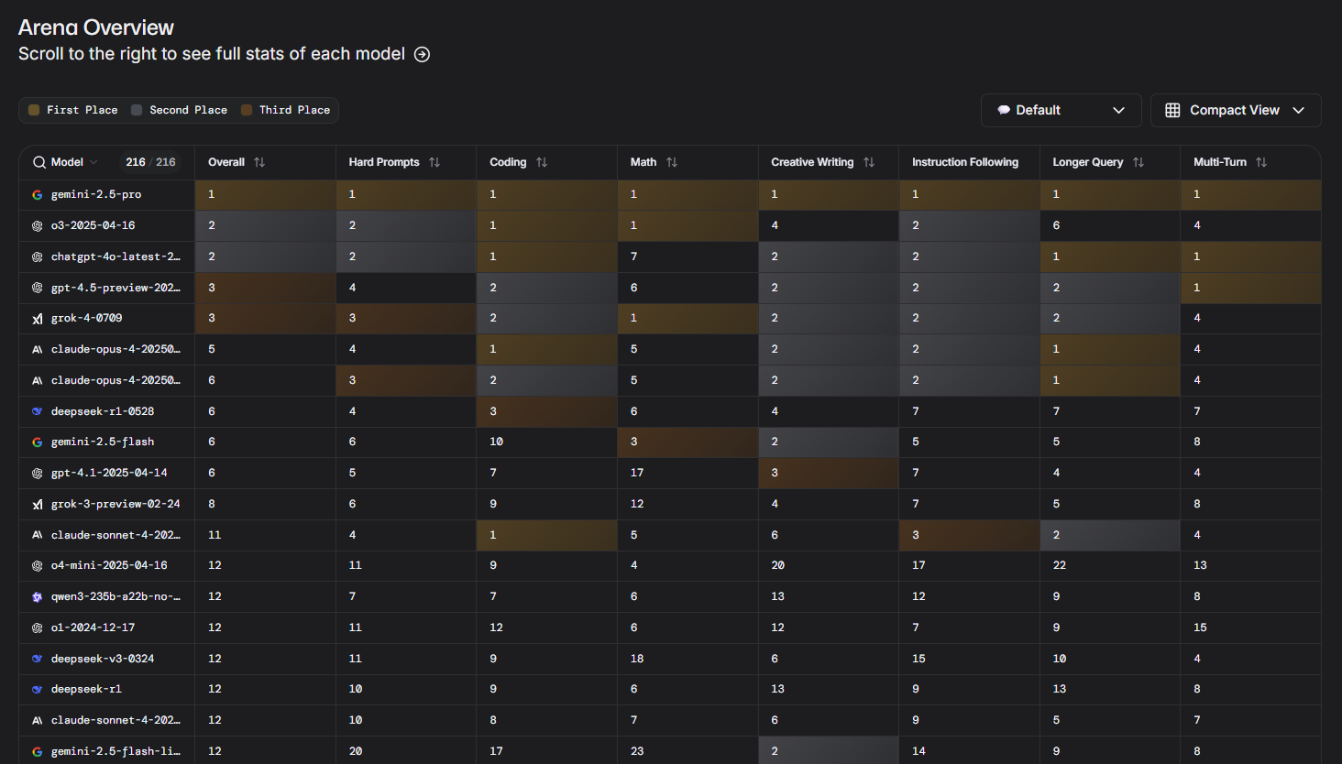This screenshot has height=764, width=1342.
Task: Sort by the Longer Query column
Action: tap(1138, 162)
